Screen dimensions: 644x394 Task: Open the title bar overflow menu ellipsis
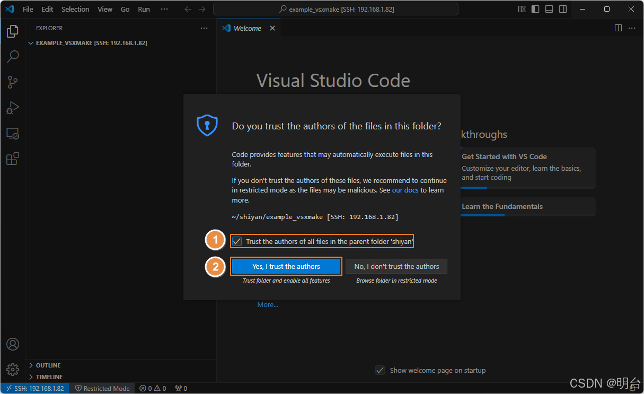[x=164, y=9]
